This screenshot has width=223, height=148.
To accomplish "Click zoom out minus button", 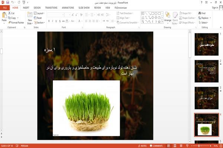I will click(x=192, y=146).
